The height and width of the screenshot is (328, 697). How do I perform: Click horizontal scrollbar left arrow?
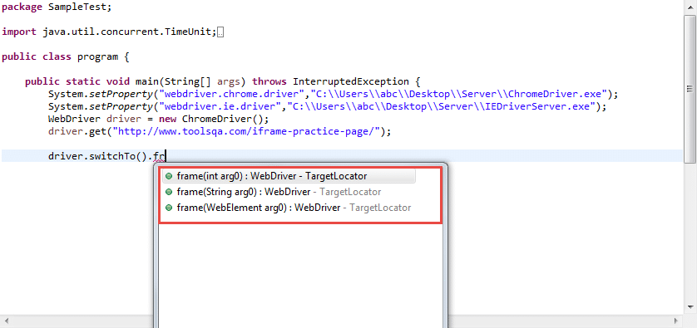[x=6, y=321]
